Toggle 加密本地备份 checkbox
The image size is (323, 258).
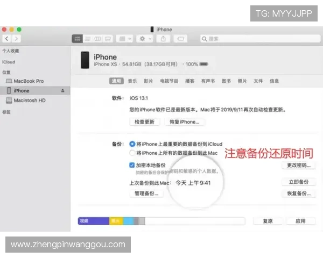click(132, 165)
